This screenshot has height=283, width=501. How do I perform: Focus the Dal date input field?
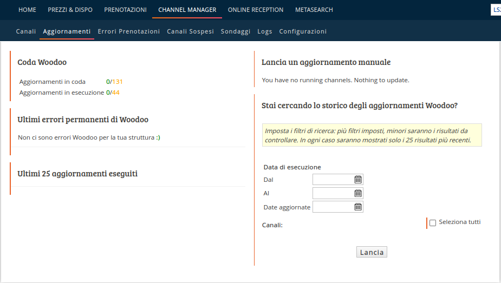[338, 180]
